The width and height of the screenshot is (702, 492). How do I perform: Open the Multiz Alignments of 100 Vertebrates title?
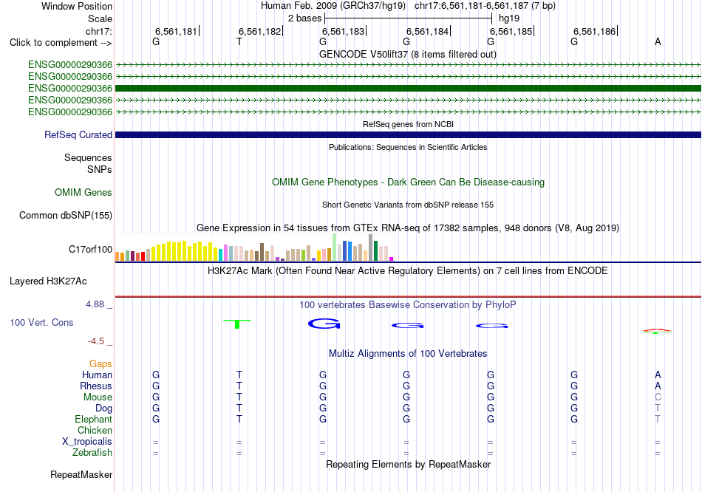pos(408,354)
